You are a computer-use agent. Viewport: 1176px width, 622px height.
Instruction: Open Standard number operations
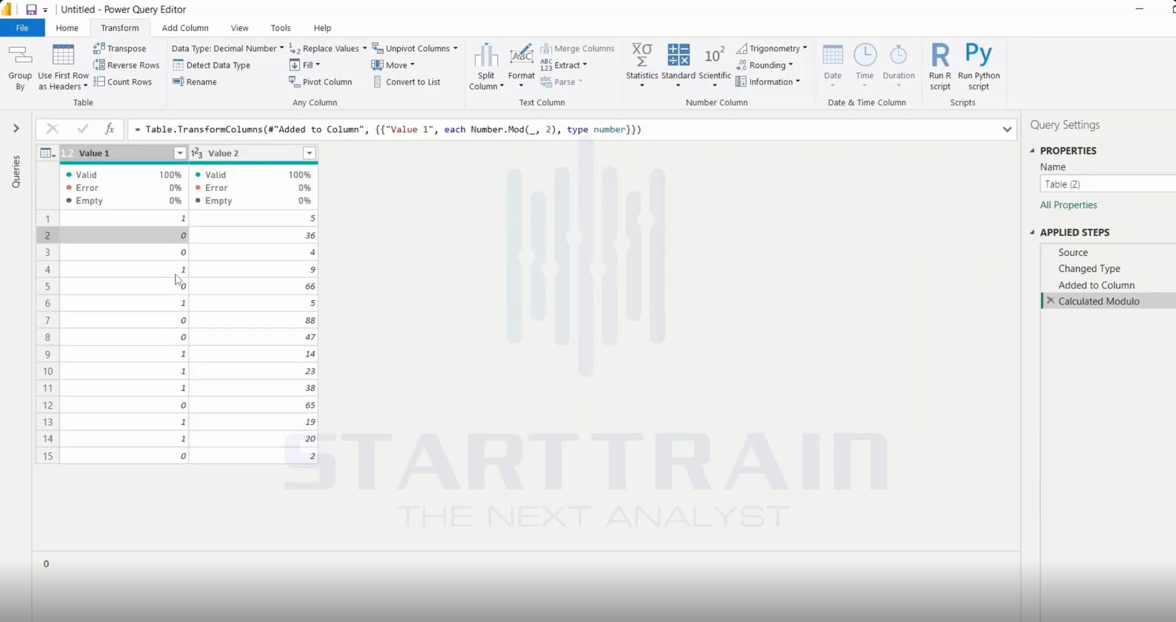[678, 66]
